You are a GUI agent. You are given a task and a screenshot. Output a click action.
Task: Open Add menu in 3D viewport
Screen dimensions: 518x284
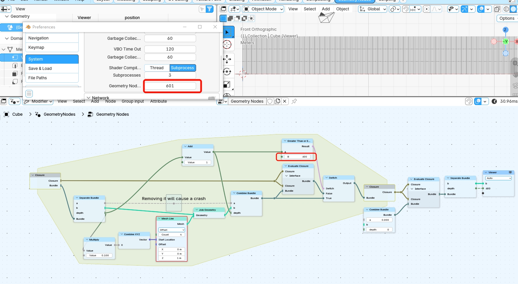tap(326, 9)
